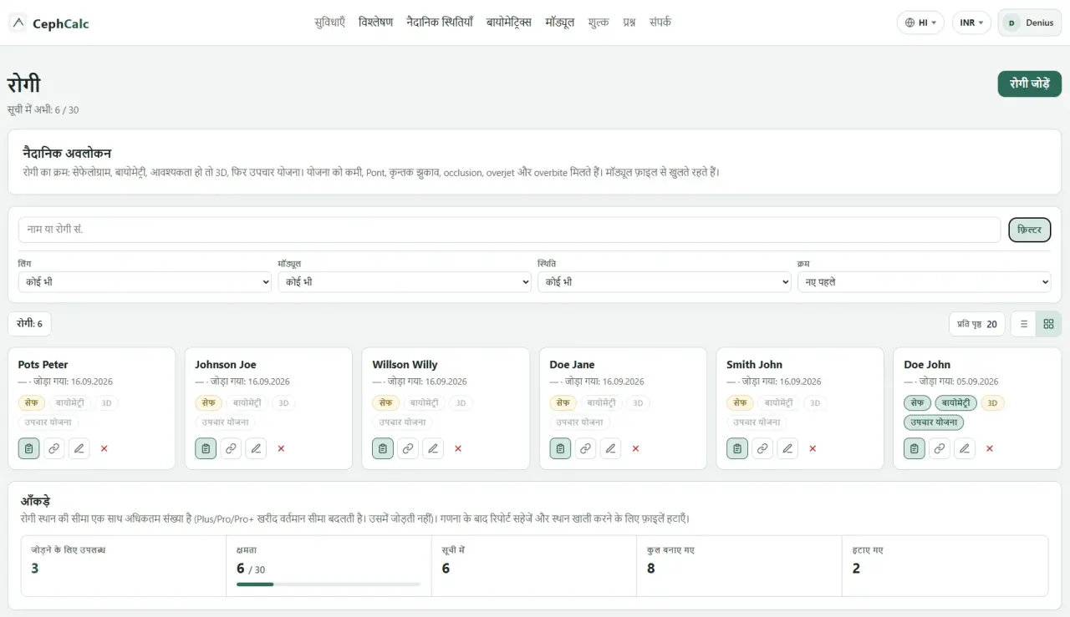Go to शुल्क pricing nav item
The width and height of the screenshot is (1070, 617).
click(x=599, y=23)
